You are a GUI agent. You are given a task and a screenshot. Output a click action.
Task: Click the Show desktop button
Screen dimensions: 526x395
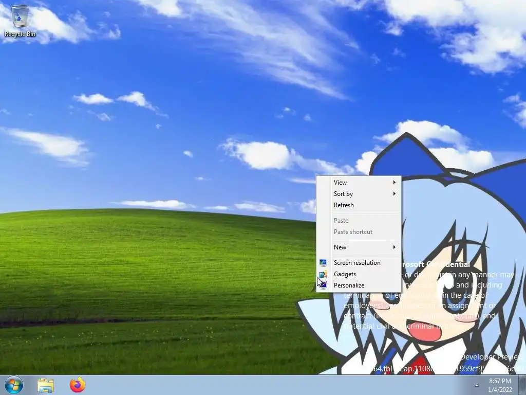coord(522,385)
